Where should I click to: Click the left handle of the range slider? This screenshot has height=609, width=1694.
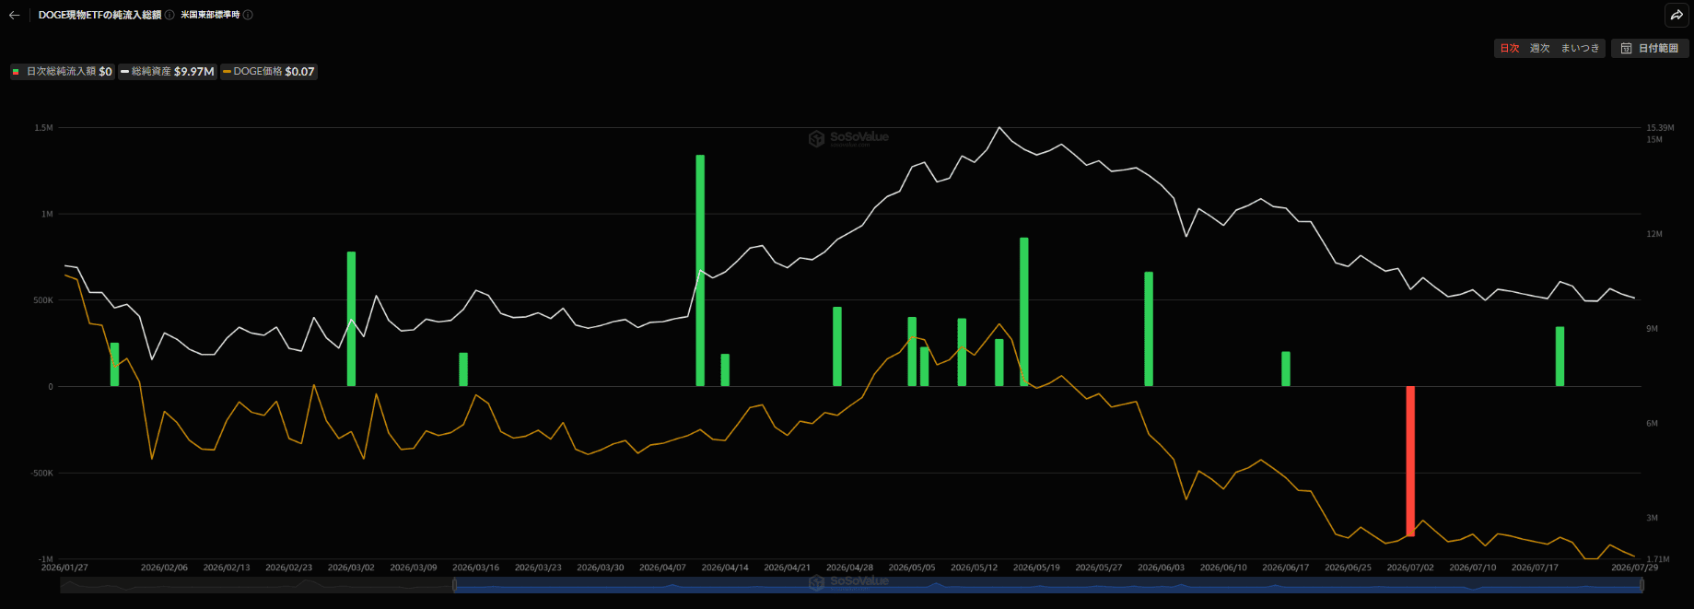click(x=454, y=585)
